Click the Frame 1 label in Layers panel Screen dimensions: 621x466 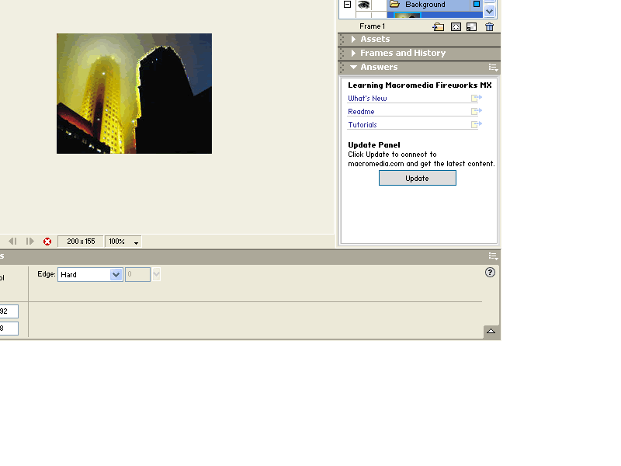coord(372,26)
